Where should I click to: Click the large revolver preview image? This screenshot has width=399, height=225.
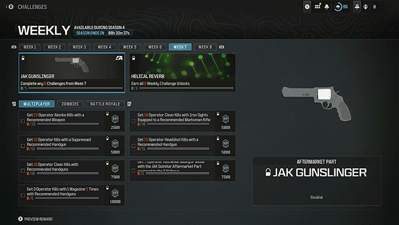click(317, 103)
